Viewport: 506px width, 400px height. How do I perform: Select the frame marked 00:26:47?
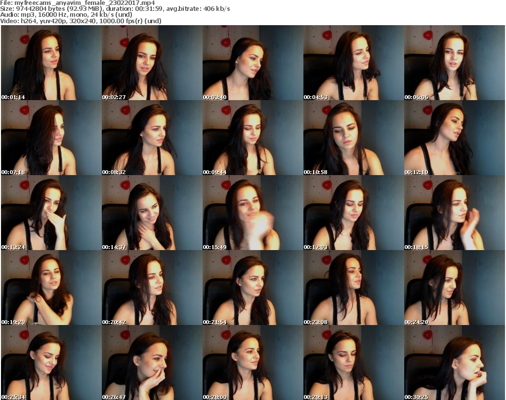coord(152,363)
